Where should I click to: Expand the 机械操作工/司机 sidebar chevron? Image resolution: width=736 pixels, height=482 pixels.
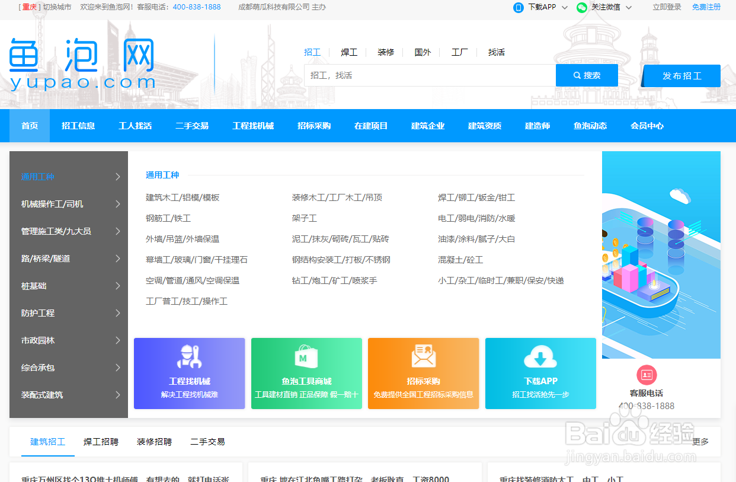click(118, 204)
